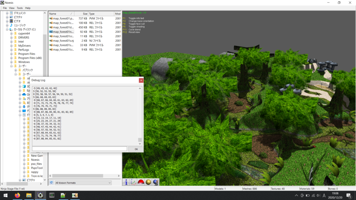Screen dimensions: 356x200
Task: Click OK in the Debug Log dialog
Action: click(x=136, y=149)
